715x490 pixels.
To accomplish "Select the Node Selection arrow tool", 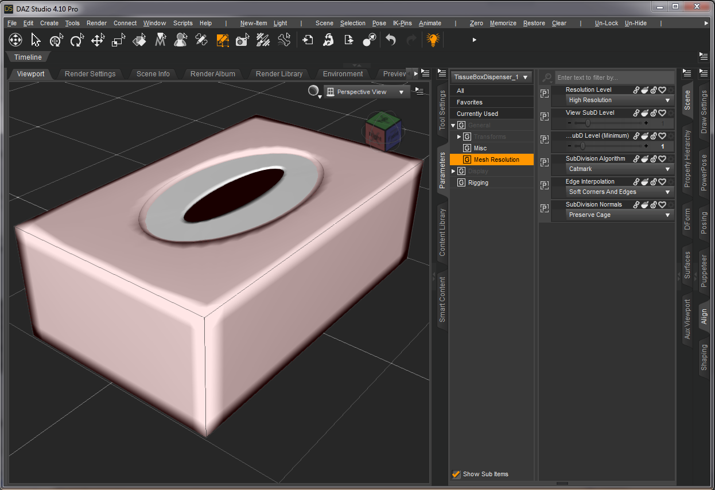I will click(x=36, y=40).
